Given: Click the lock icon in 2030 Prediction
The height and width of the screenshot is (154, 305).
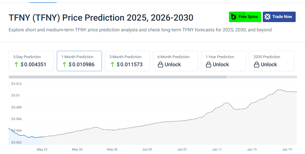Looking at the screenshot, I should [256, 65].
